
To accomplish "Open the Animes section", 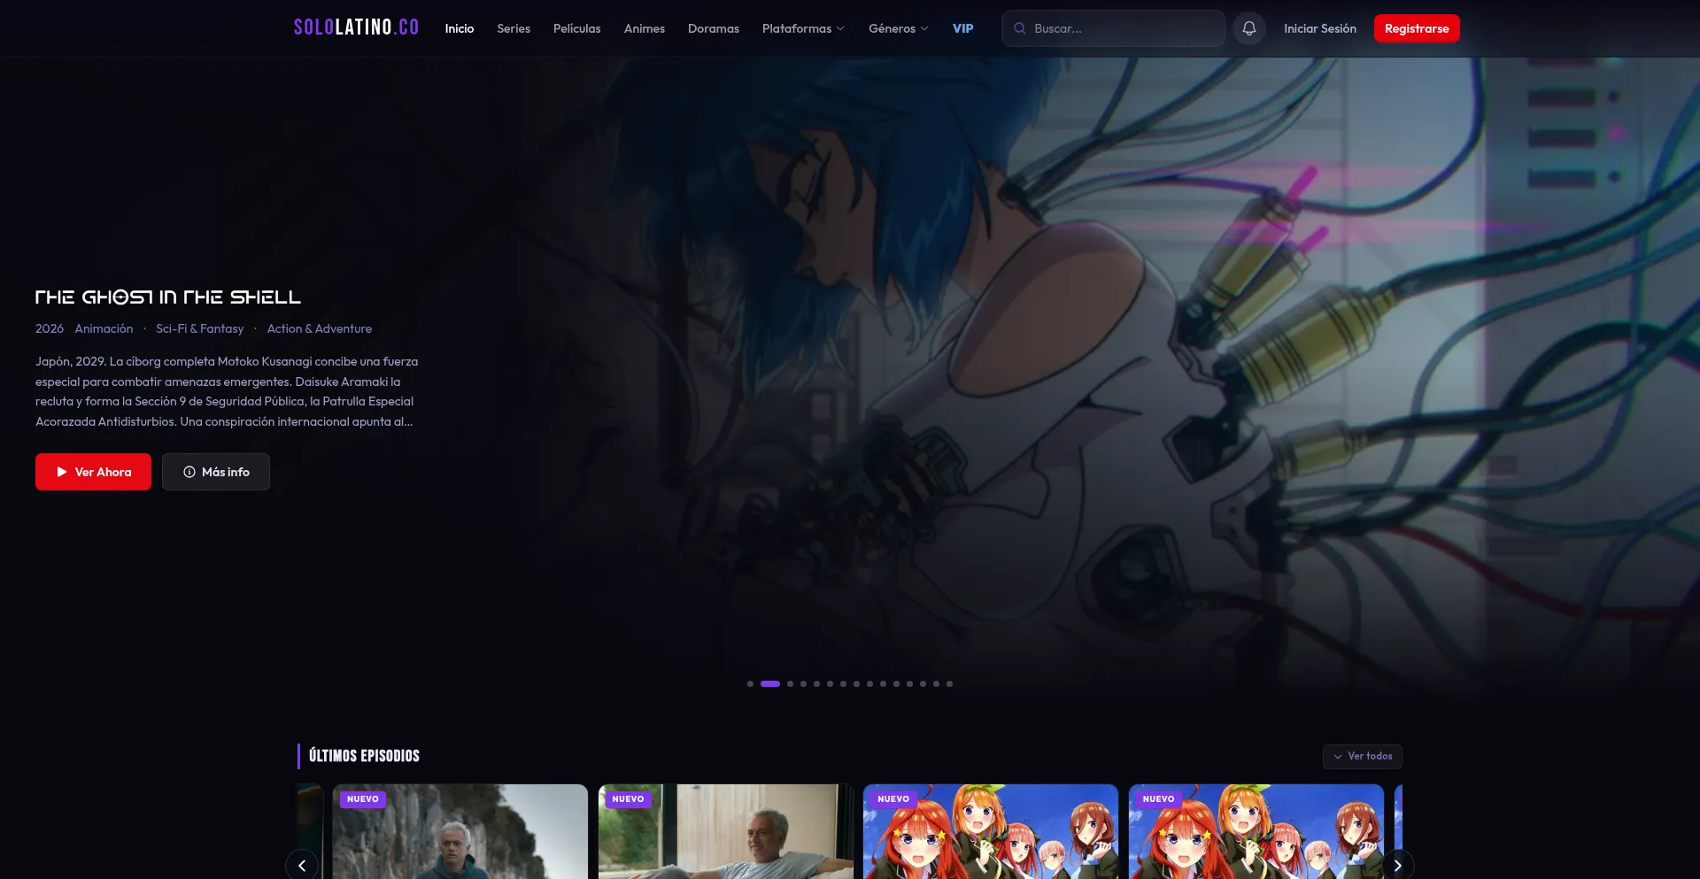I will pyautogui.click(x=644, y=28).
